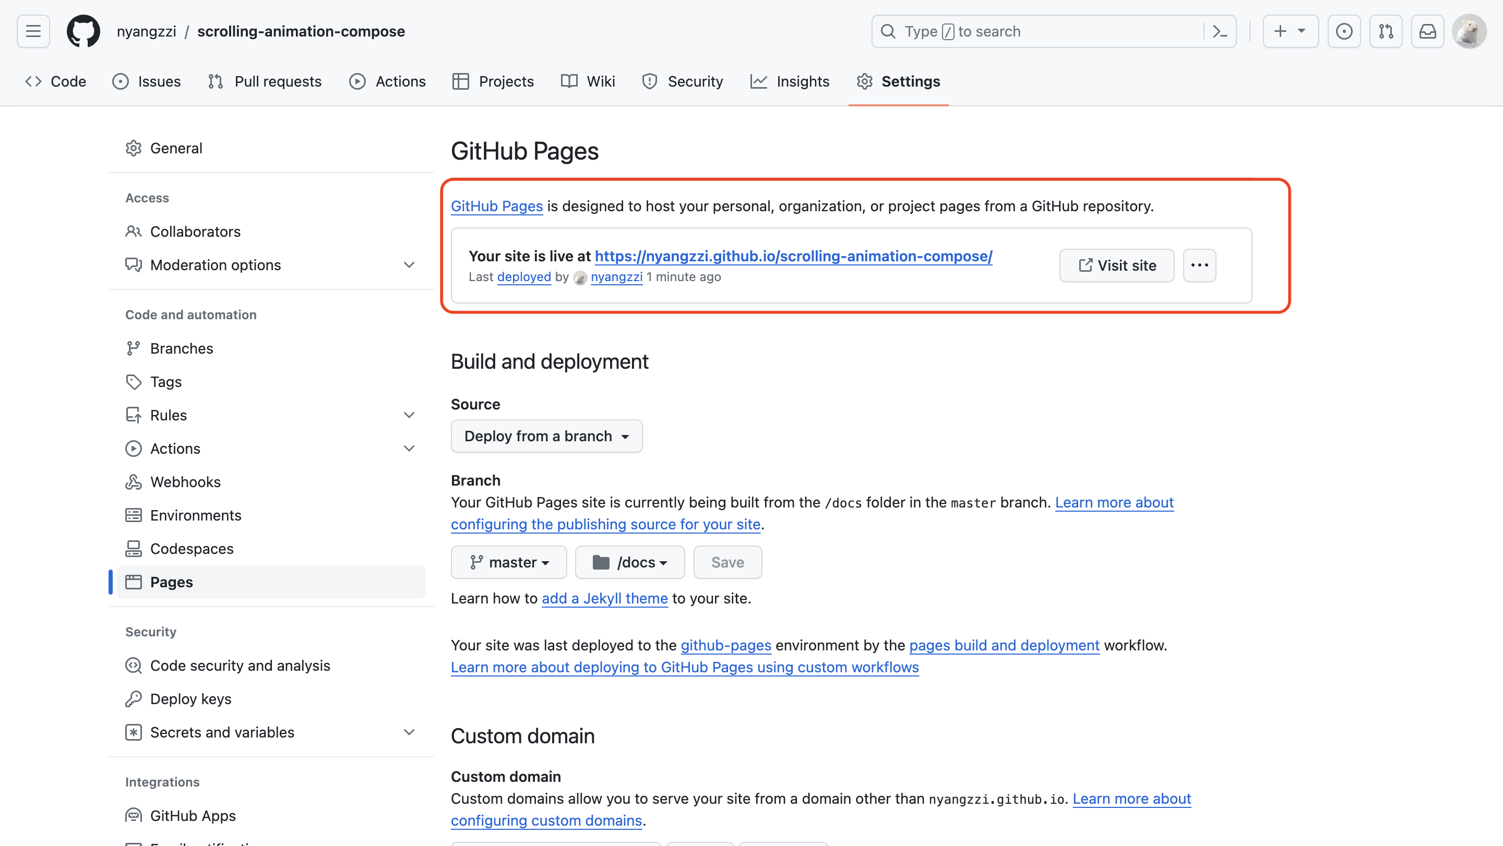Viewport: 1503px width, 846px height.
Task: Open the master branch selector
Action: (x=508, y=562)
